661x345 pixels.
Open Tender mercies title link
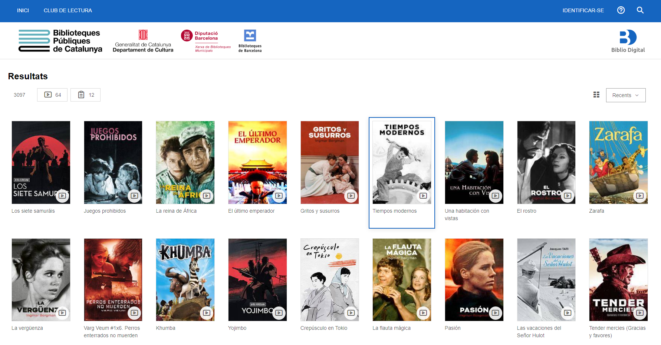tap(617, 332)
